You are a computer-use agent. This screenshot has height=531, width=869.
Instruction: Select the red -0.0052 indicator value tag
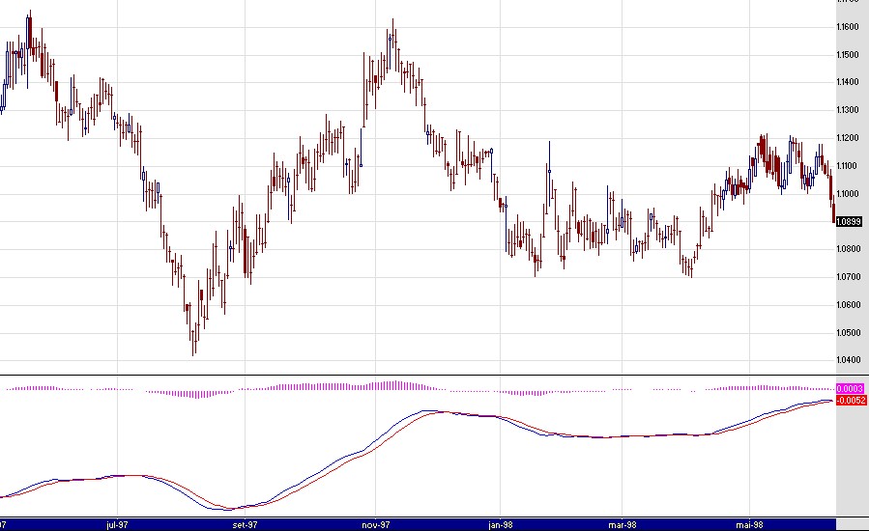coord(851,400)
